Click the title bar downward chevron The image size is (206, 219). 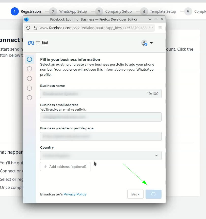[x=150, y=19]
